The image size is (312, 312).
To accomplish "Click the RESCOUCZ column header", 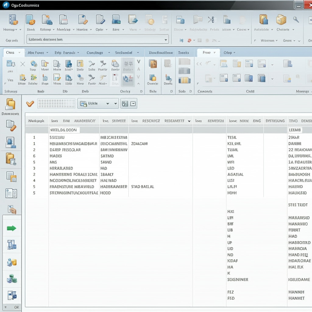I will click(151, 121).
